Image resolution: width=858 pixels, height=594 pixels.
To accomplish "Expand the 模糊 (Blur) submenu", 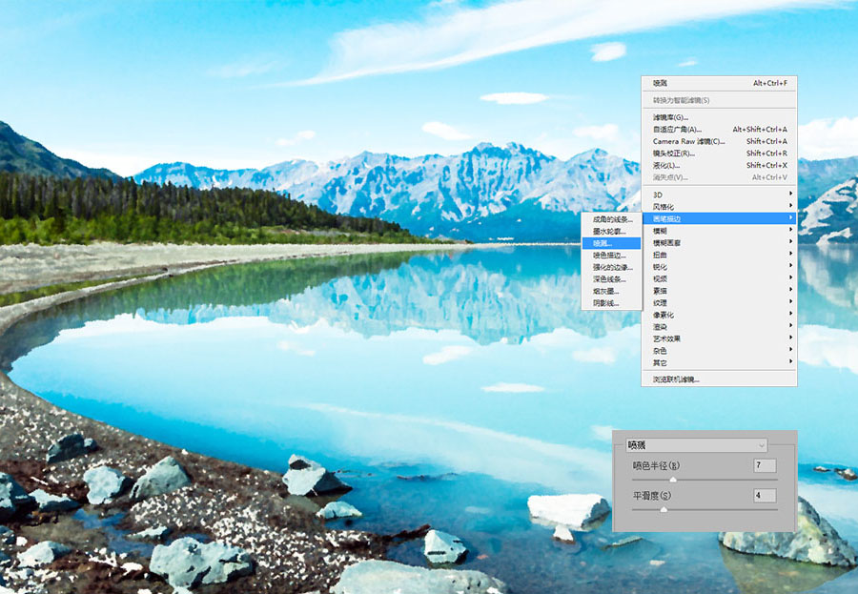I will (719, 231).
